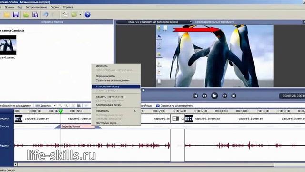Open the Дорожки tracks dropdown
Viewport: 305px width, 172px height.
tap(46, 106)
